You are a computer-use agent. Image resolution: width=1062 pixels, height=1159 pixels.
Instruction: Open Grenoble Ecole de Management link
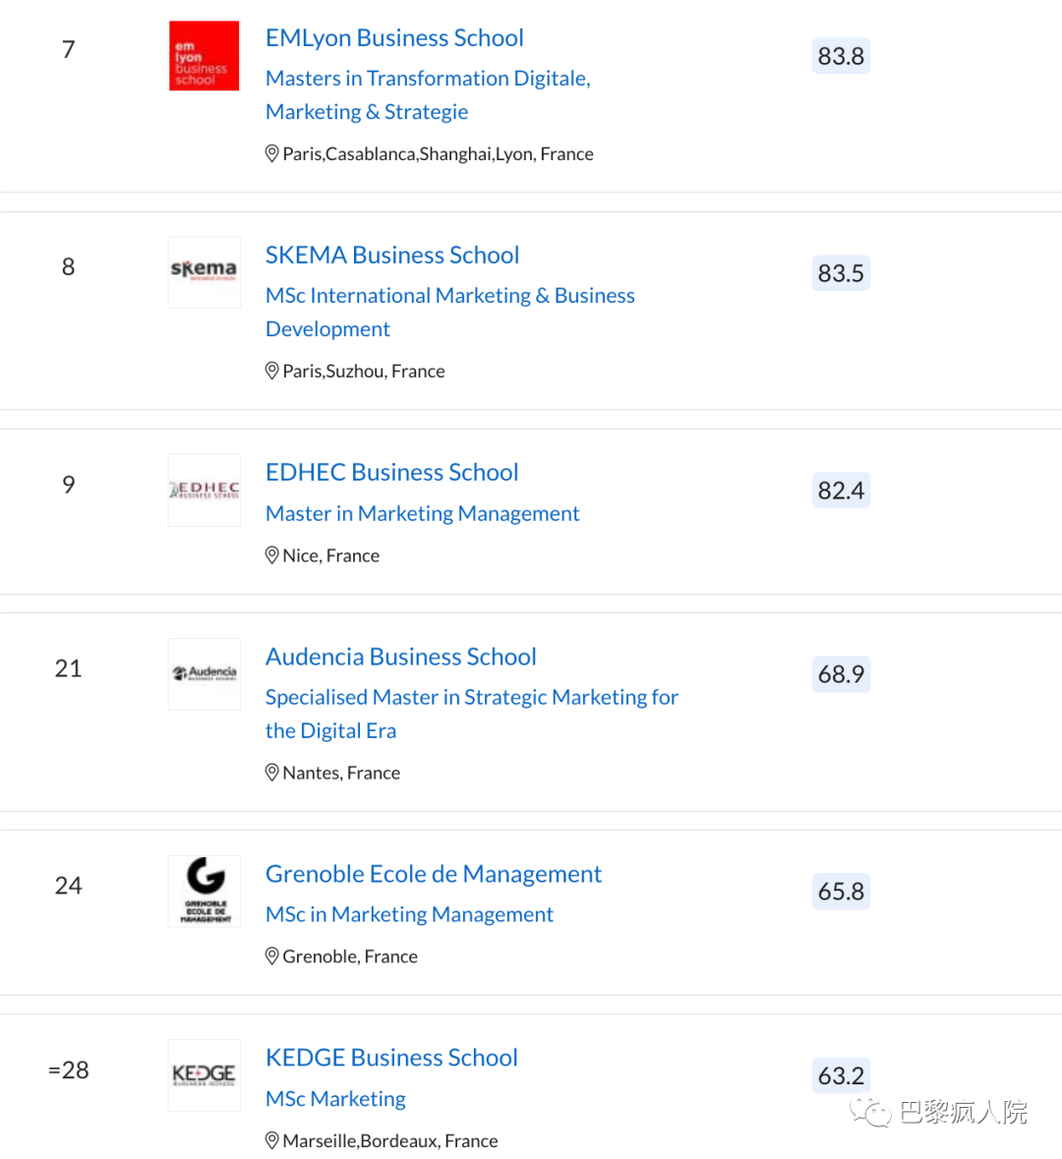[433, 874]
